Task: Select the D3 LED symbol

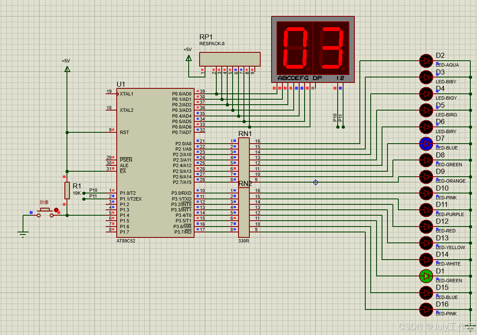Action: tap(426, 77)
